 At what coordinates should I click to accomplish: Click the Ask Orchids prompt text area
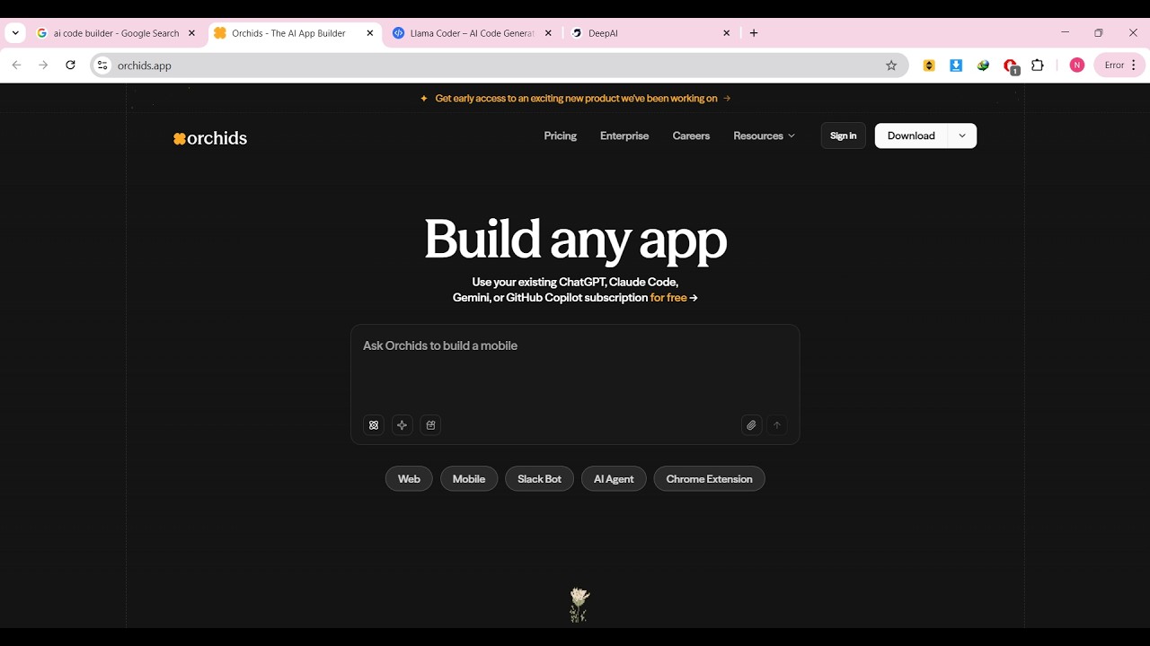point(575,369)
